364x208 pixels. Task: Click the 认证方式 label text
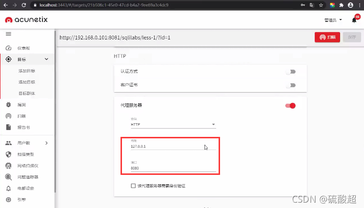(x=129, y=71)
